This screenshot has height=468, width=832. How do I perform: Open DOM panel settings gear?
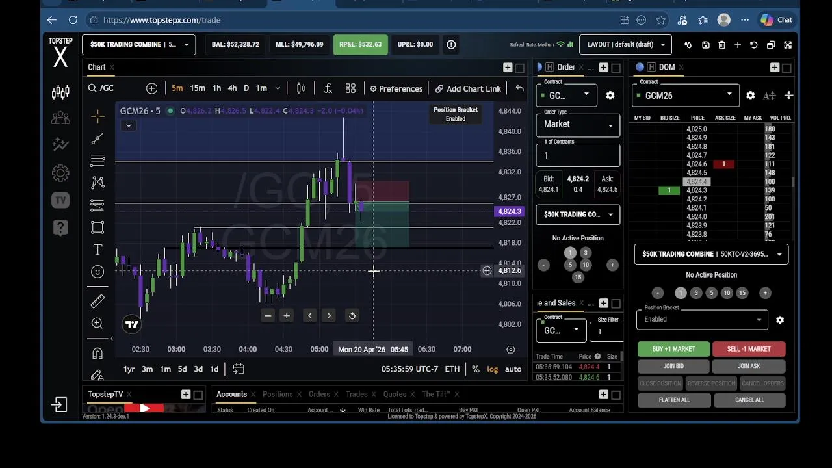[x=751, y=96]
